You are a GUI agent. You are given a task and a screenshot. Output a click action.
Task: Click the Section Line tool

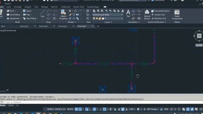158,15
